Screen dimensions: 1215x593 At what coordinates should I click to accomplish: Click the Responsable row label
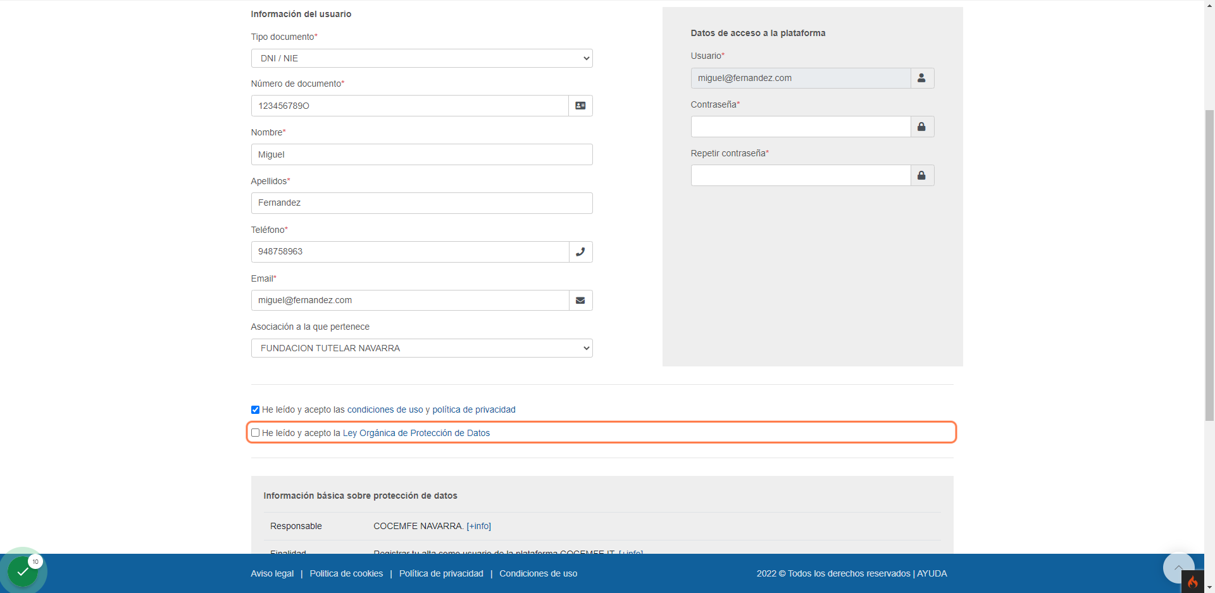coord(296,526)
